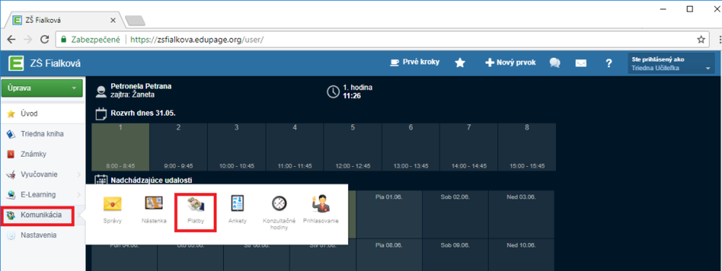Open Známky in the sidebar
The width and height of the screenshot is (722, 271).
(x=33, y=155)
